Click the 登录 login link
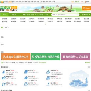91x91 pixels. coord(73,2)
